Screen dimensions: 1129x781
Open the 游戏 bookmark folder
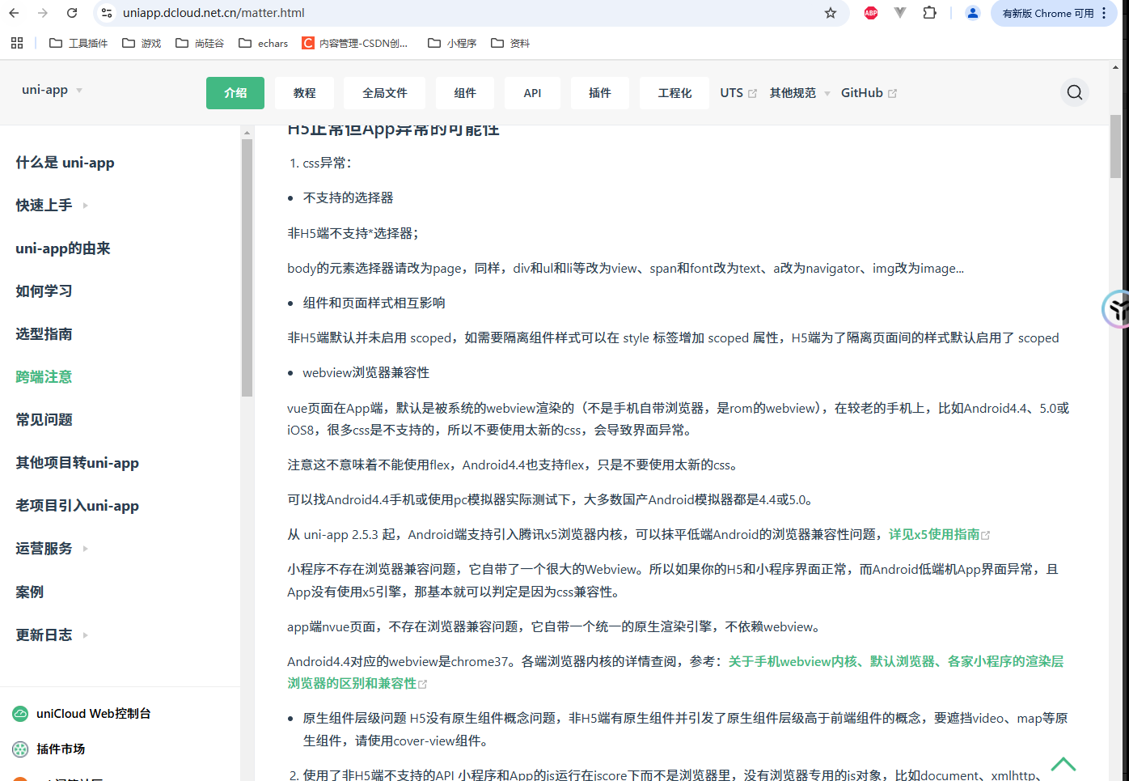click(142, 43)
